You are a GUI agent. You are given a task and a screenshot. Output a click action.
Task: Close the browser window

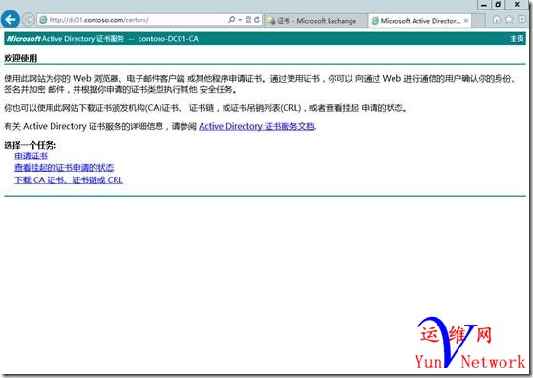[517, 5]
